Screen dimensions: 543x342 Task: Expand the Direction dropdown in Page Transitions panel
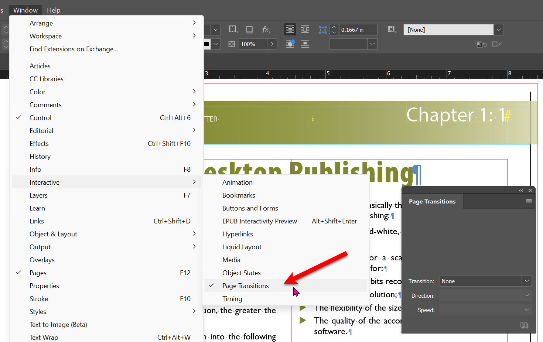[x=485, y=295]
